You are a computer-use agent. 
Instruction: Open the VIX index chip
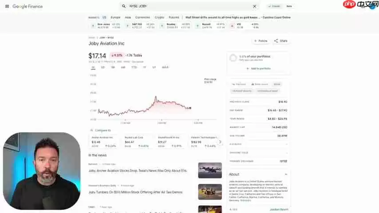(x=245, y=26)
